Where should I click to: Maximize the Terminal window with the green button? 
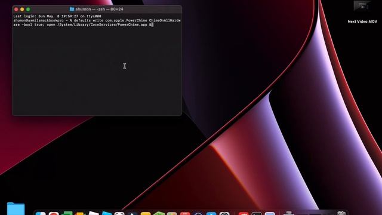click(28, 10)
